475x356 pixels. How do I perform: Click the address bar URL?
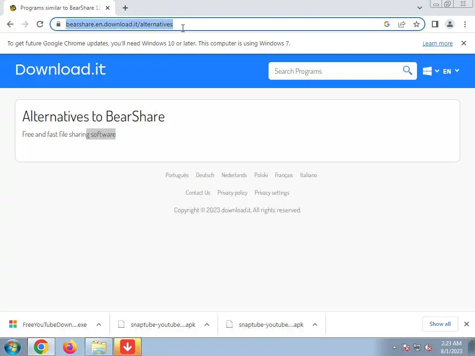(119, 24)
